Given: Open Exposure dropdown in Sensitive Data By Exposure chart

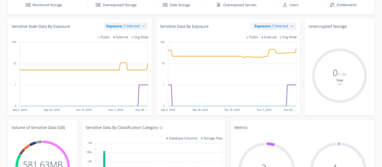Looking at the screenshot, I should click(274, 26).
